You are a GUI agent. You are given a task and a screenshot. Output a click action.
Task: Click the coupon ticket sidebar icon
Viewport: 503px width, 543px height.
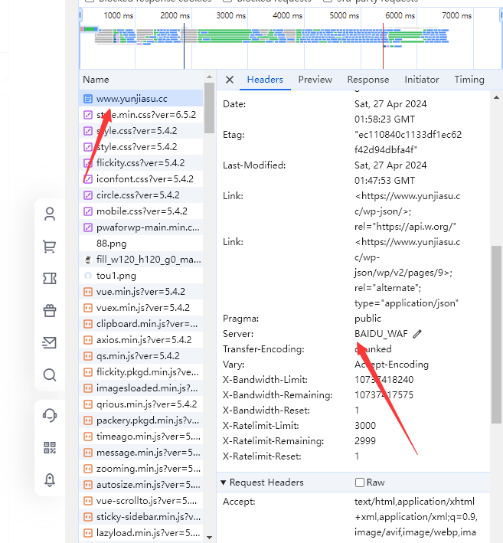coord(50,279)
